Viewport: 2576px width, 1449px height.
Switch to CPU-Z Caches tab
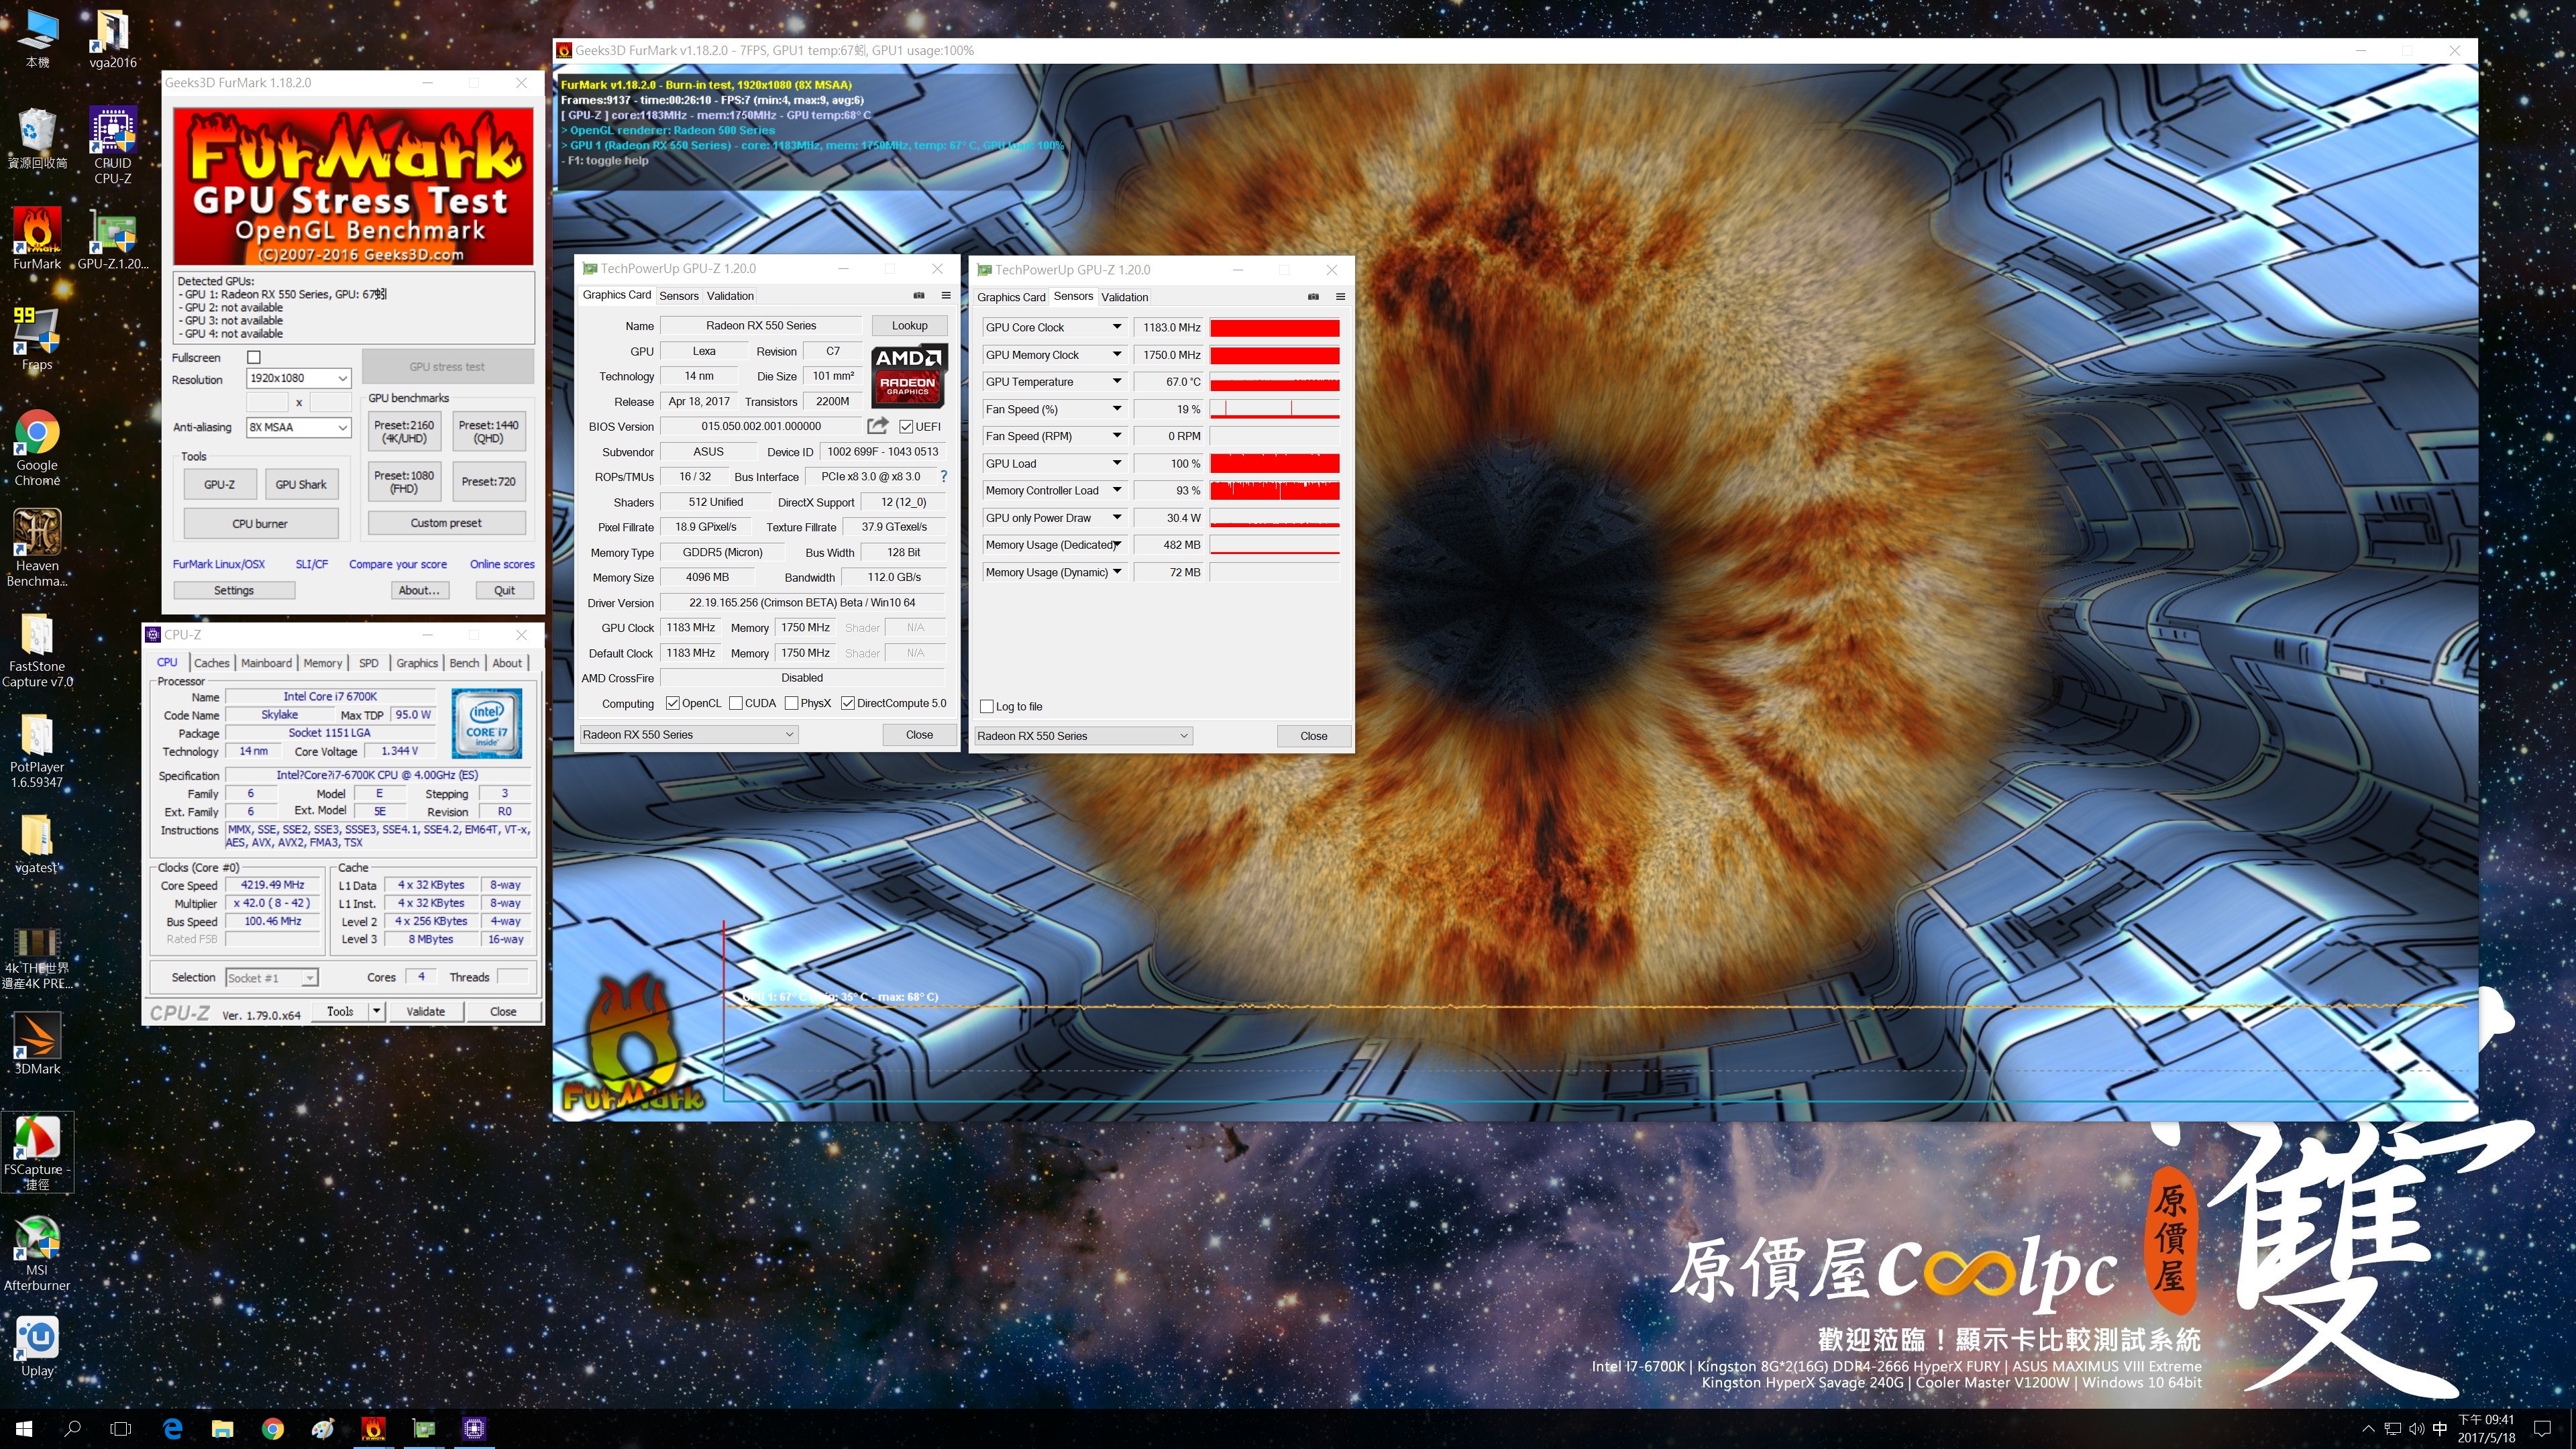coord(211,663)
